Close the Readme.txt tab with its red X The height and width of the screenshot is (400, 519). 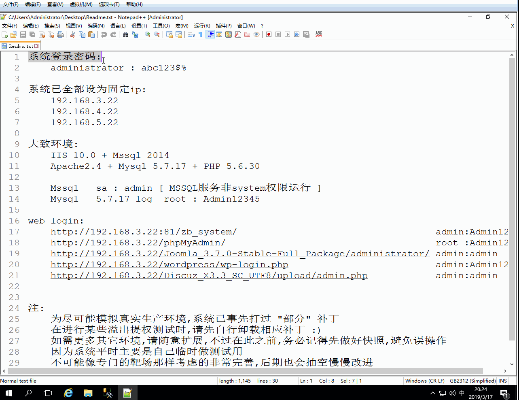(x=36, y=46)
